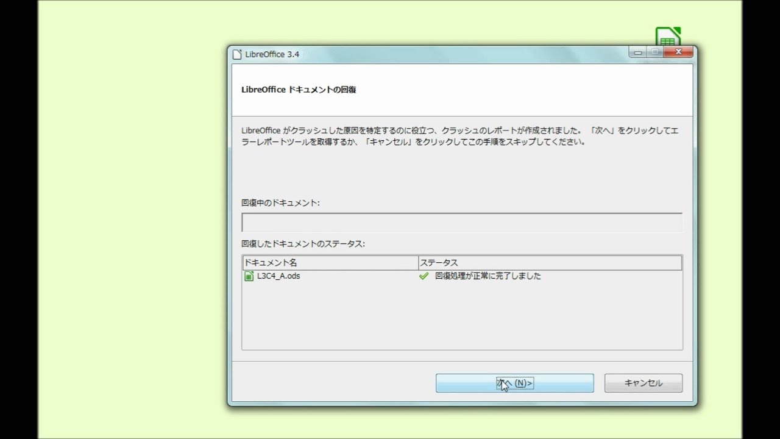Click the キャンセル button

[x=643, y=383]
